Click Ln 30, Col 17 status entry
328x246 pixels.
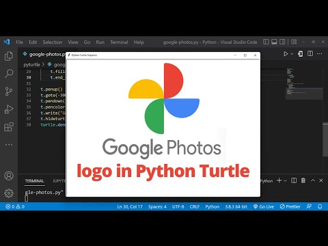point(130,206)
